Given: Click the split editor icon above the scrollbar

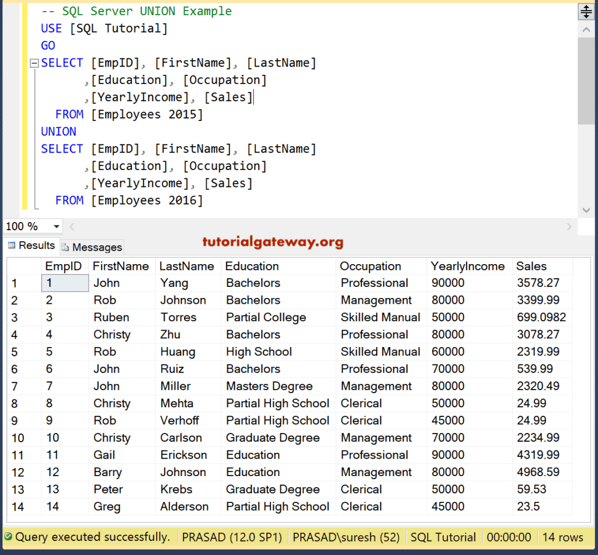Looking at the screenshot, I should click(586, 11).
